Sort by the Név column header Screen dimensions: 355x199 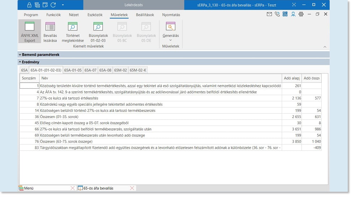point(160,78)
